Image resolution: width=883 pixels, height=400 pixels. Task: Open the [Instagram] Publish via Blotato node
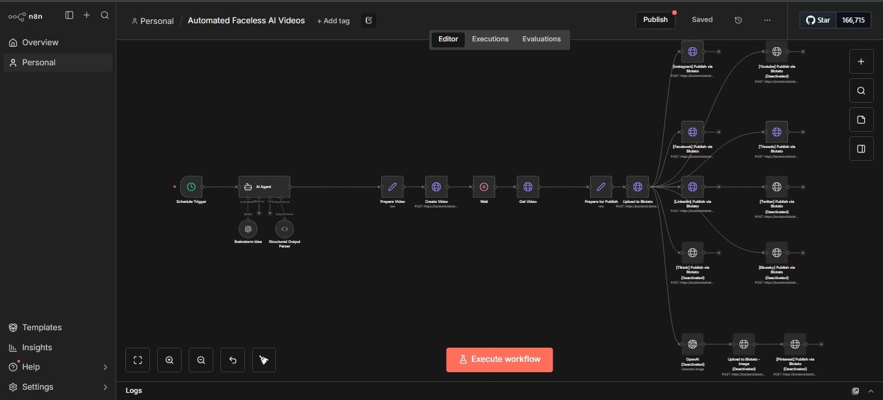(x=692, y=51)
